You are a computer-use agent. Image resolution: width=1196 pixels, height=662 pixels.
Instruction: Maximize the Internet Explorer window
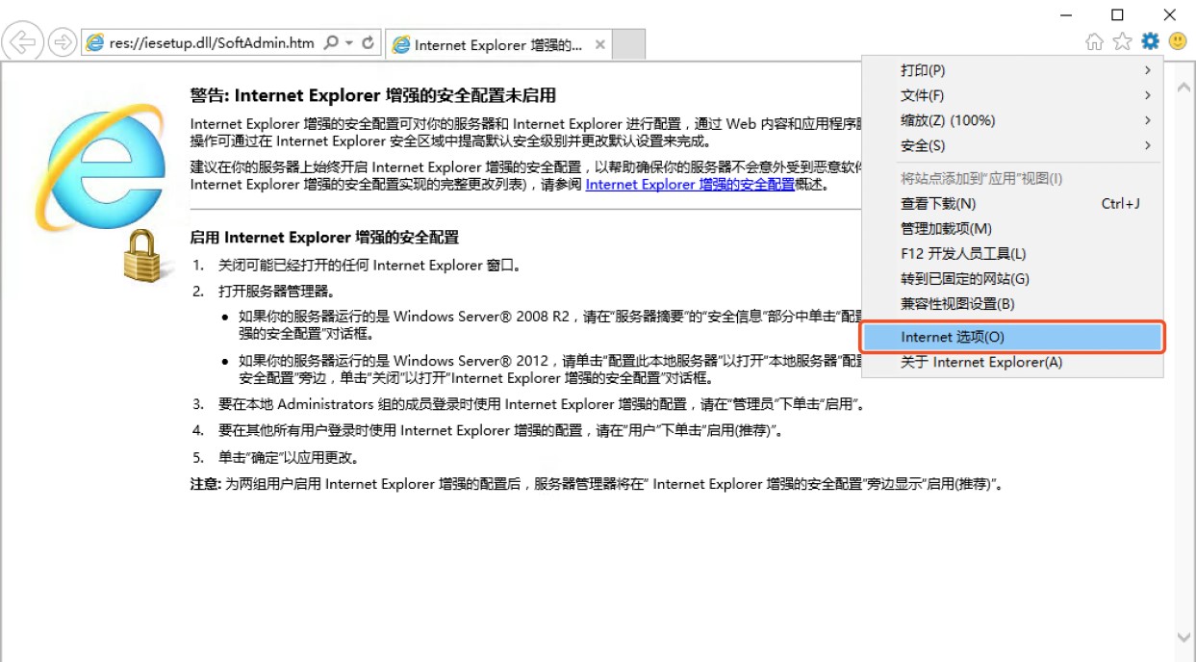tap(1117, 14)
